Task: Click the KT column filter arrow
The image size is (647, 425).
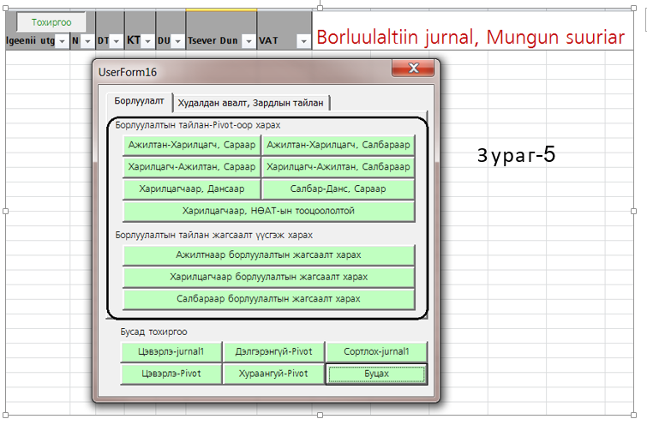Action: 147,41
